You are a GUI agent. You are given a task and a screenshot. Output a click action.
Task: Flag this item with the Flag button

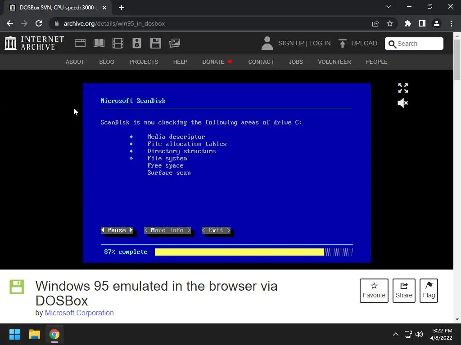[429, 291]
